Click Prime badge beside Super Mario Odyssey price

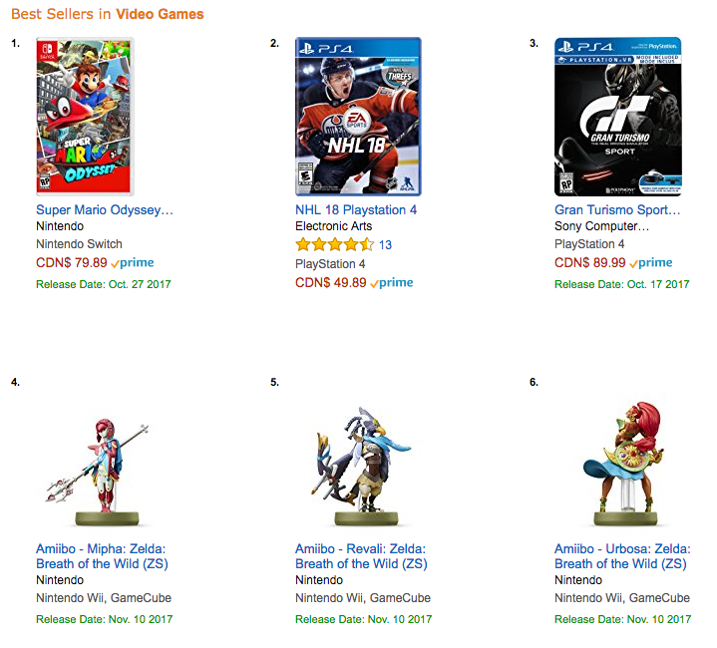[x=133, y=263]
